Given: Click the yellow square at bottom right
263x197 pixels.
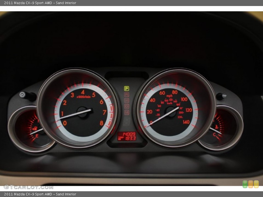Looking at the screenshot, I should tap(256, 184).
